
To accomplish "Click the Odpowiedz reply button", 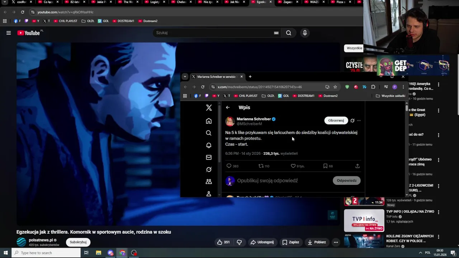I will tap(346, 181).
